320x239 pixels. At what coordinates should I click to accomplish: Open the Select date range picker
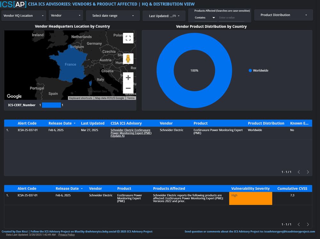coord(113,16)
